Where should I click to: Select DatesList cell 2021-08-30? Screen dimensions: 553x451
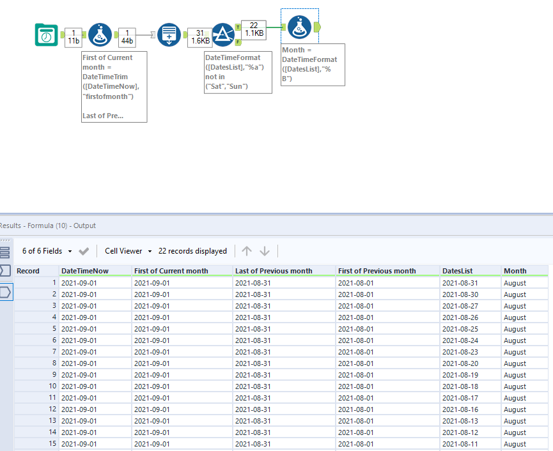pyautogui.click(x=471, y=294)
